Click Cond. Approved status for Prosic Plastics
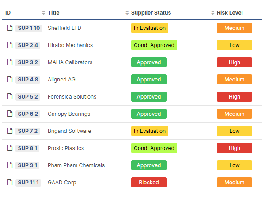 tap(154, 148)
